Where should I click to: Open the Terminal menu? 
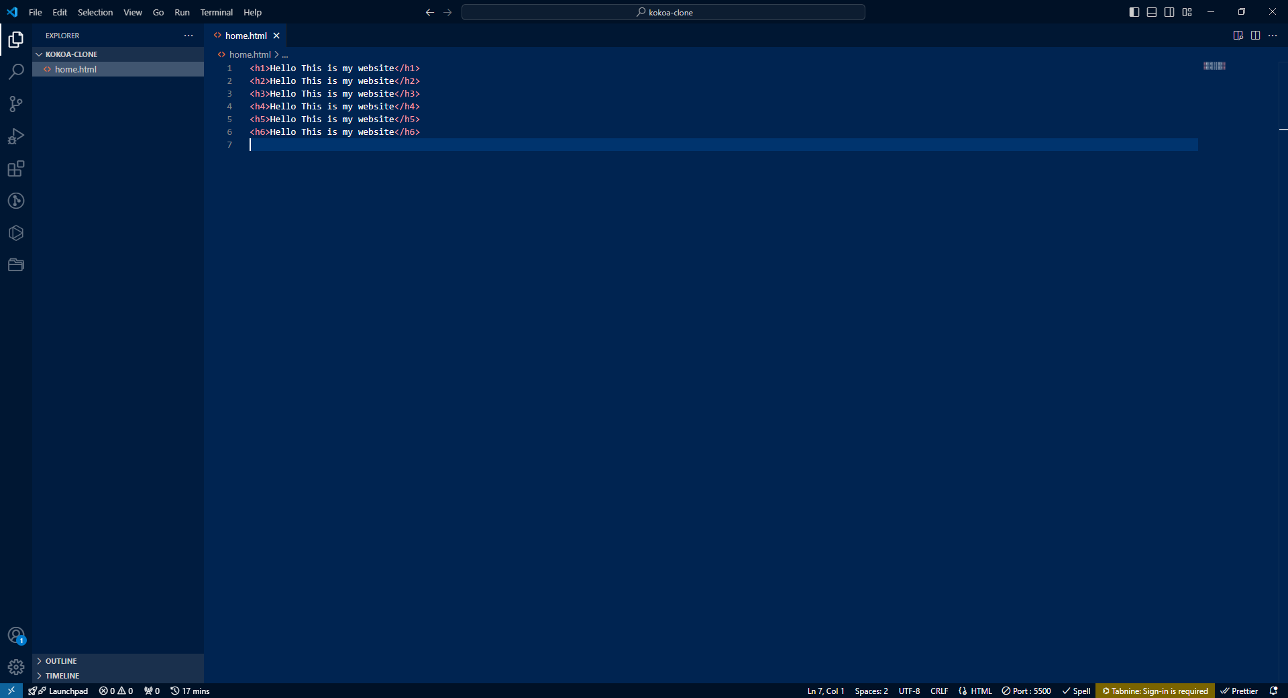click(216, 12)
